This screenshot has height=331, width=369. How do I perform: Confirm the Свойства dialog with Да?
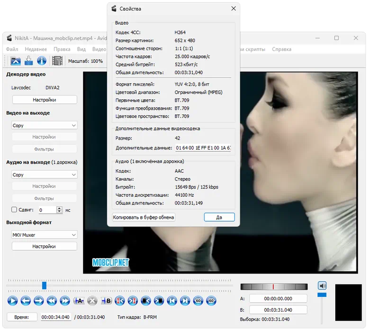[219, 218]
